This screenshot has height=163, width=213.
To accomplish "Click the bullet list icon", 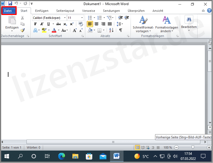I will point(90,18).
